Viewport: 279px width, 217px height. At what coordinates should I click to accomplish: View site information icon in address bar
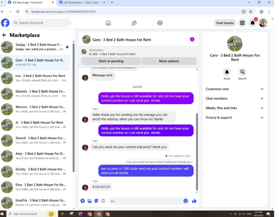tap(27, 12)
